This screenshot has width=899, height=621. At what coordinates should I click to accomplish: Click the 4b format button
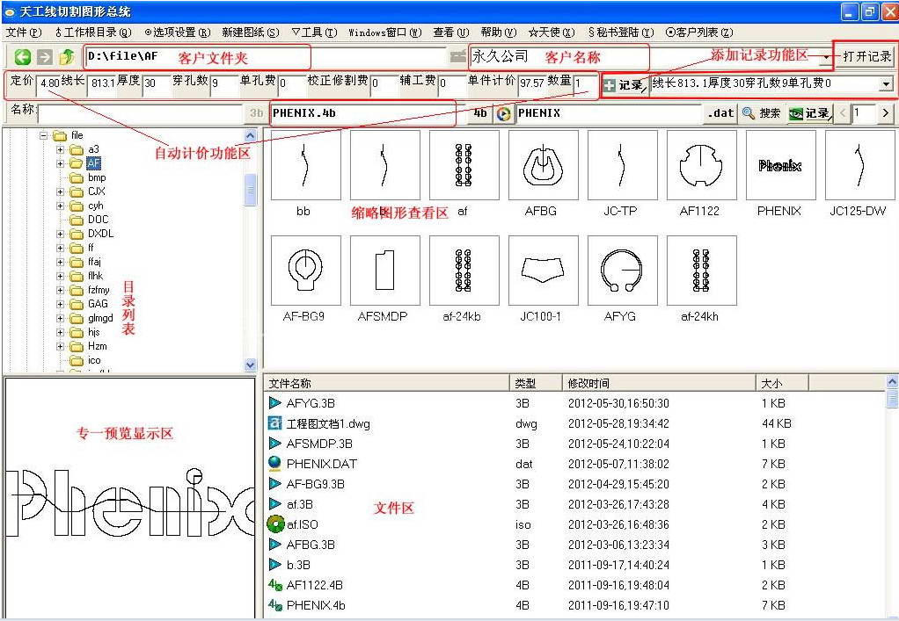(480, 113)
